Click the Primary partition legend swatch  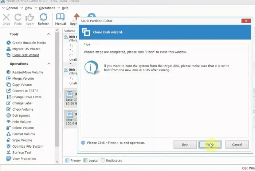click(67, 160)
